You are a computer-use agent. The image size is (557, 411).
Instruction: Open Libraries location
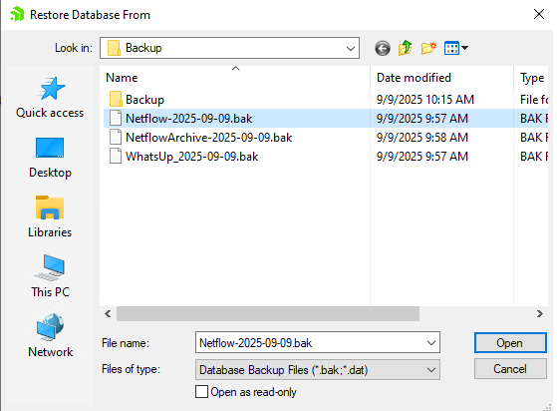click(x=50, y=216)
